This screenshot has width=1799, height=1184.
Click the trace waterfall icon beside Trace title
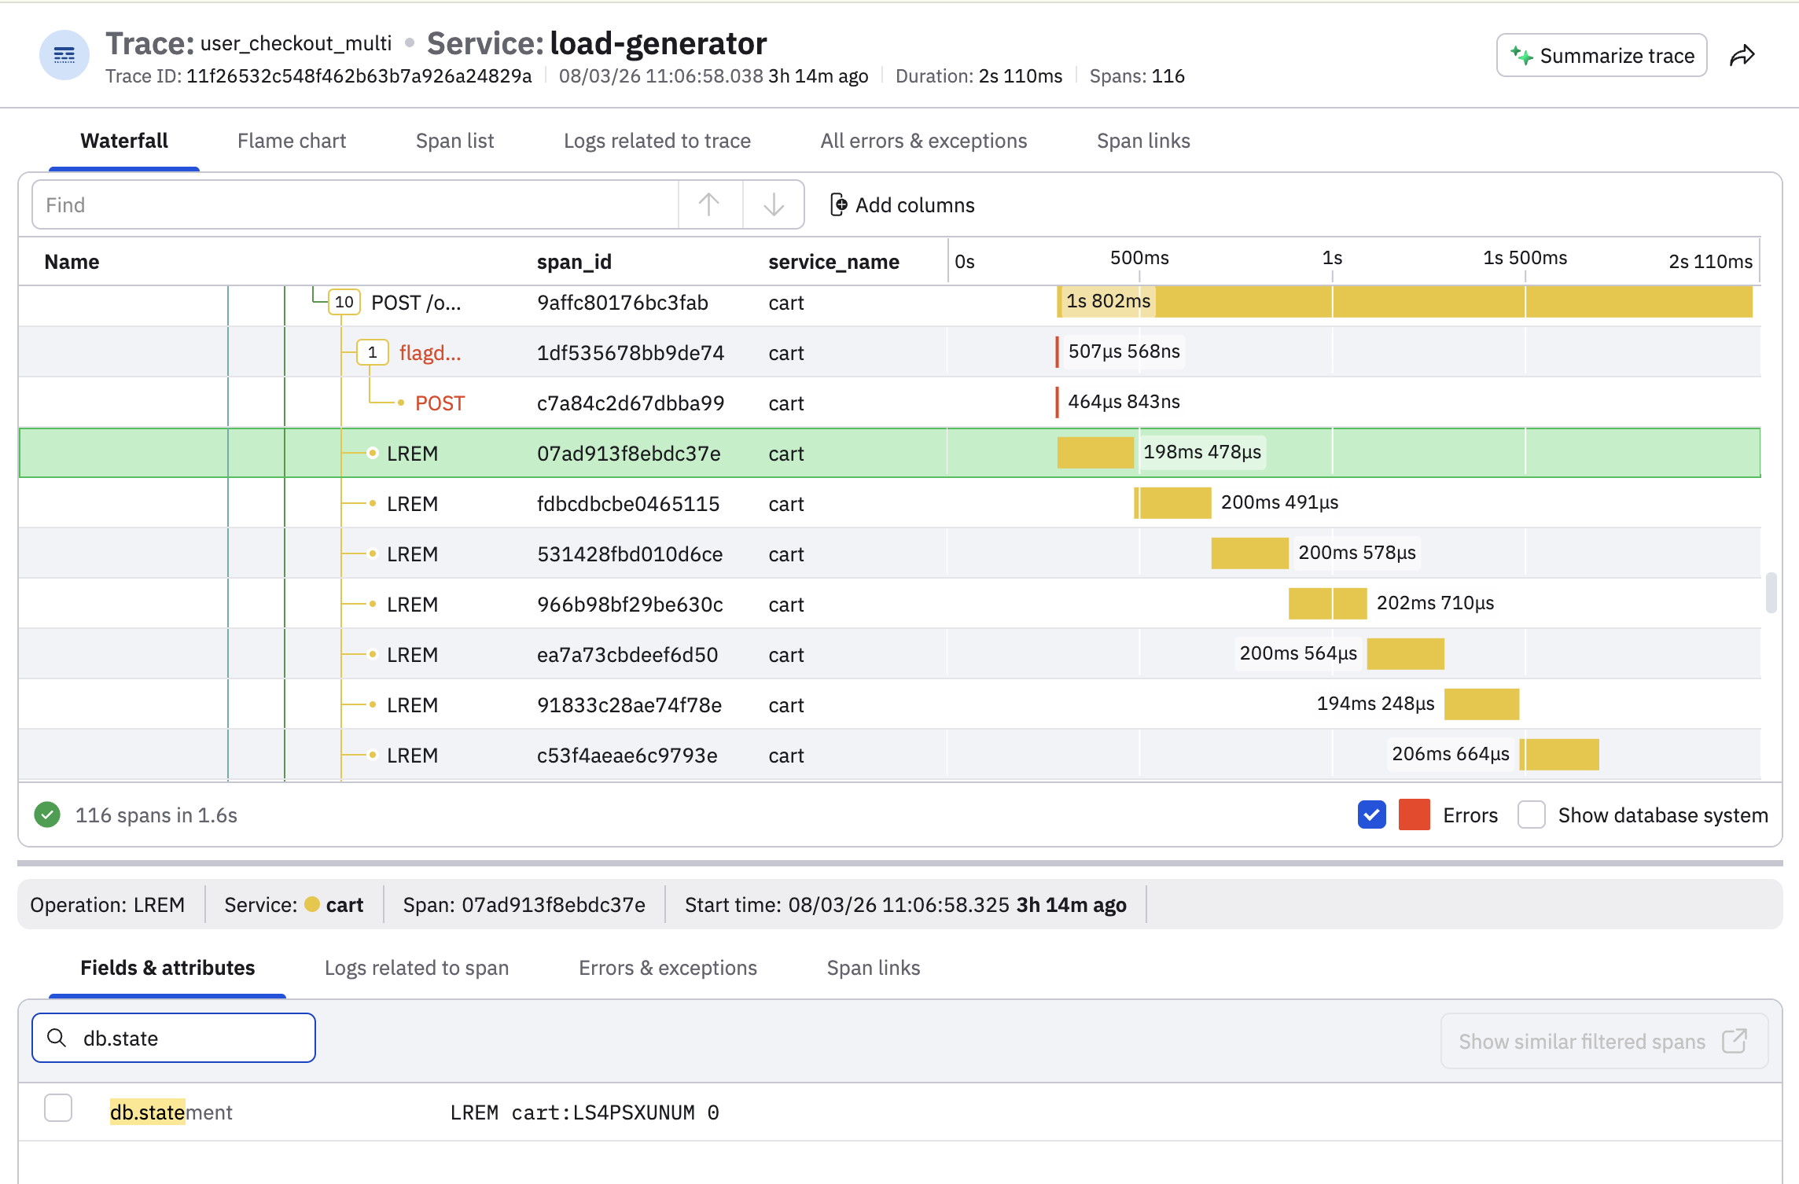tap(64, 56)
